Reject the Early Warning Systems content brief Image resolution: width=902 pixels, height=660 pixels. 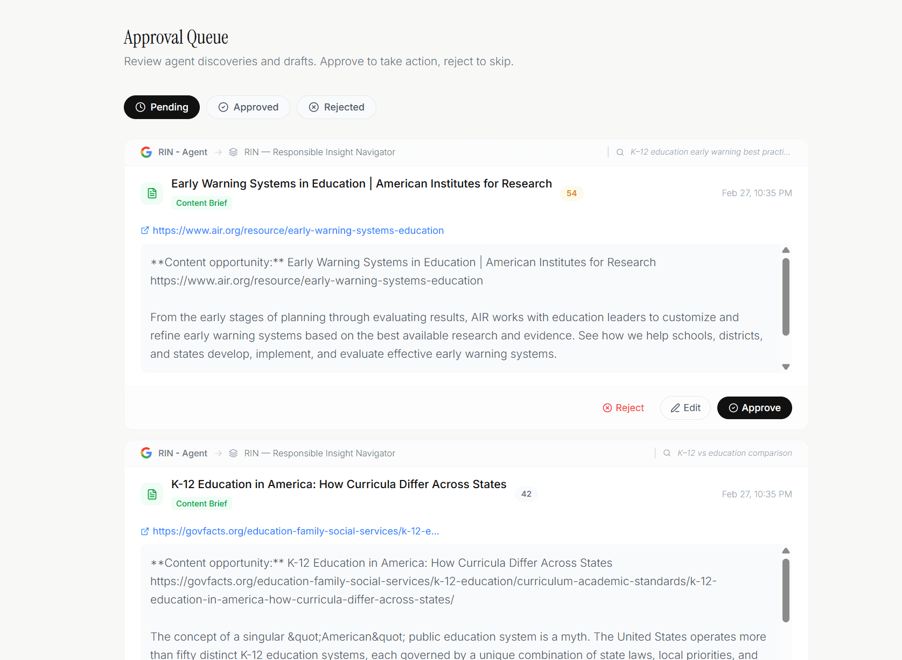tap(623, 408)
